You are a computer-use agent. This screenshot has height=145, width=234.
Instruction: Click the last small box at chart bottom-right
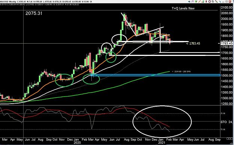point(232,139)
